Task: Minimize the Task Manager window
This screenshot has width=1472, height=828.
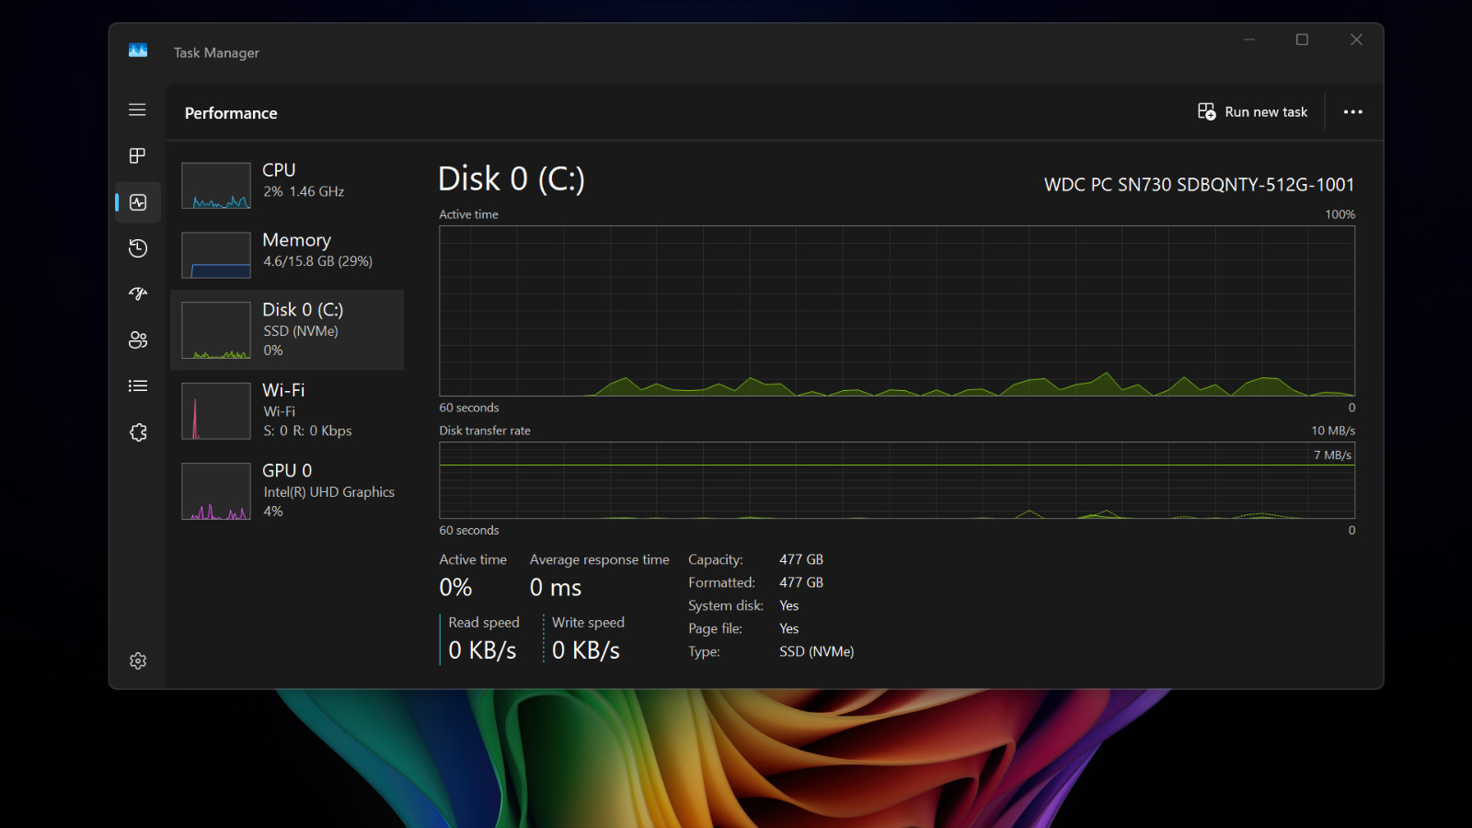Action: click(1249, 40)
